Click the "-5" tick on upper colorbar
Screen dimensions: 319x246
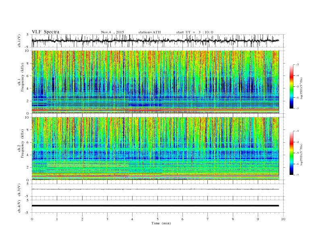(297, 87)
